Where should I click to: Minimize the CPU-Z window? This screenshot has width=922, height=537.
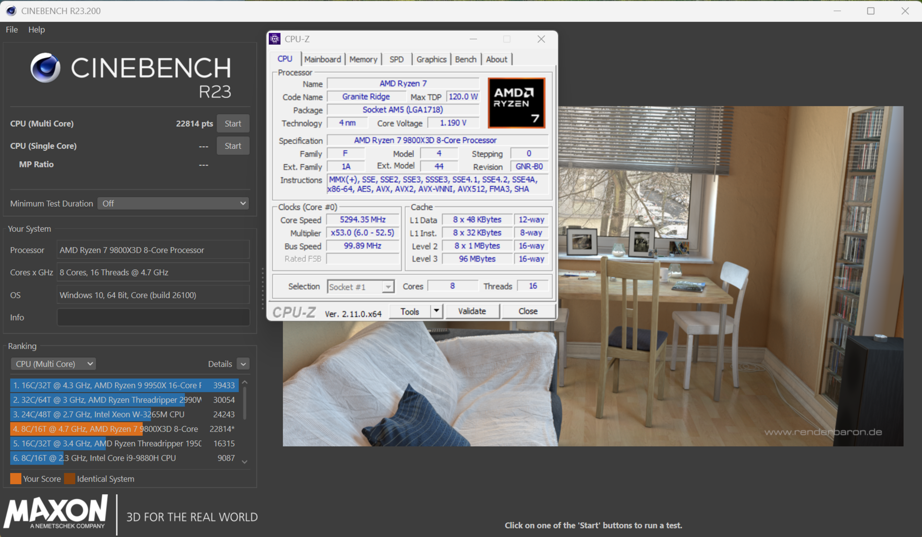point(473,39)
